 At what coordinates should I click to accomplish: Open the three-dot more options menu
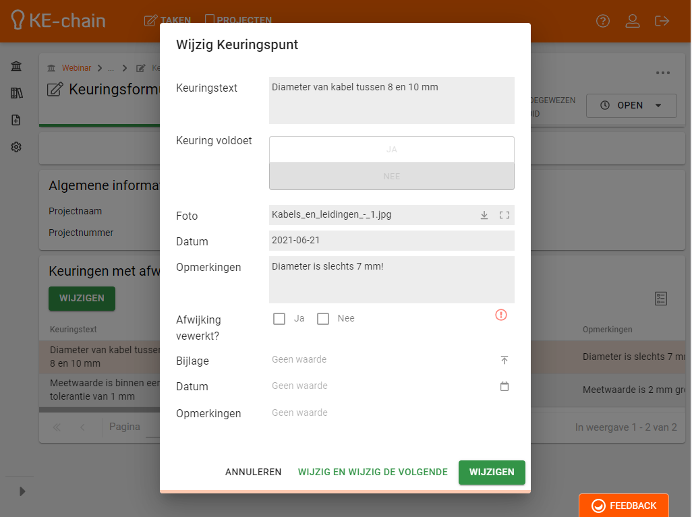(x=662, y=73)
